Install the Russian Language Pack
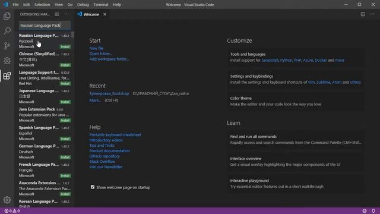The width and height of the screenshot is (380, 214). (x=65, y=46)
